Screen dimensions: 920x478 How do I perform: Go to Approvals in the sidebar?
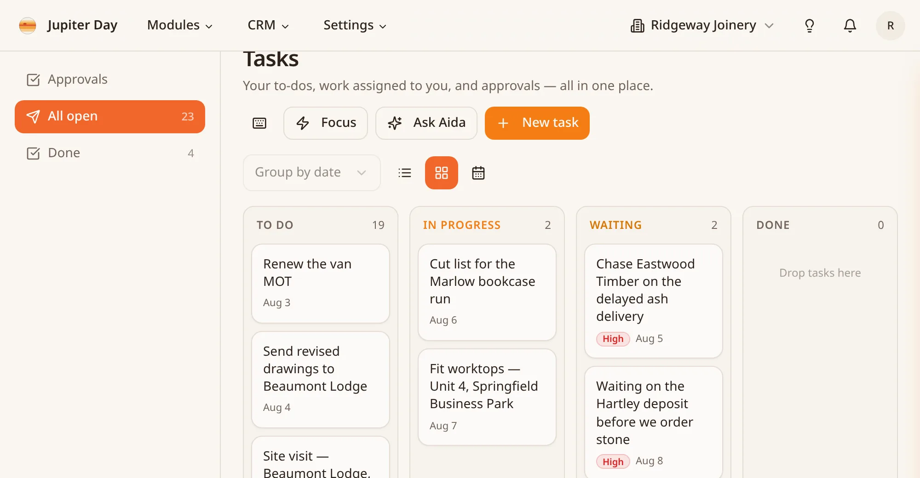click(x=110, y=80)
